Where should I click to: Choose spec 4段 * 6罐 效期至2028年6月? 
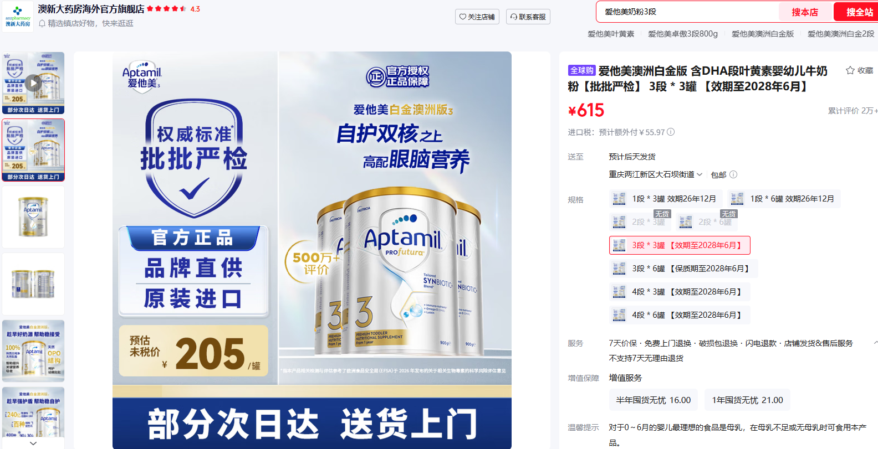[680, 315]
